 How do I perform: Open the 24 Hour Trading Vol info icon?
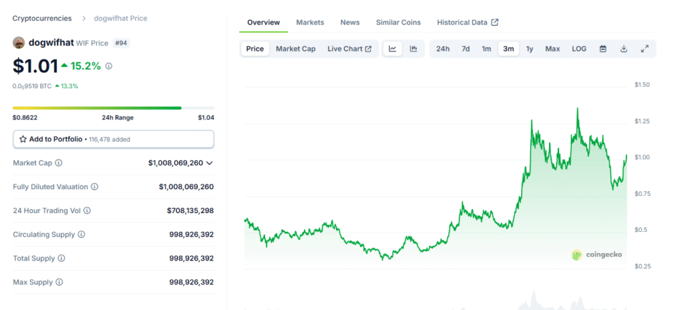coord(87,211)
